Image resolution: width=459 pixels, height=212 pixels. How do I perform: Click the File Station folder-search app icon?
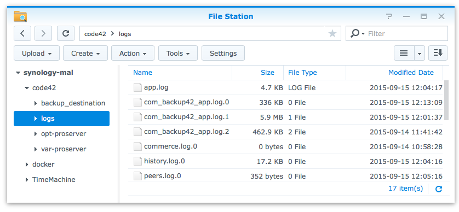pos(20,16)
